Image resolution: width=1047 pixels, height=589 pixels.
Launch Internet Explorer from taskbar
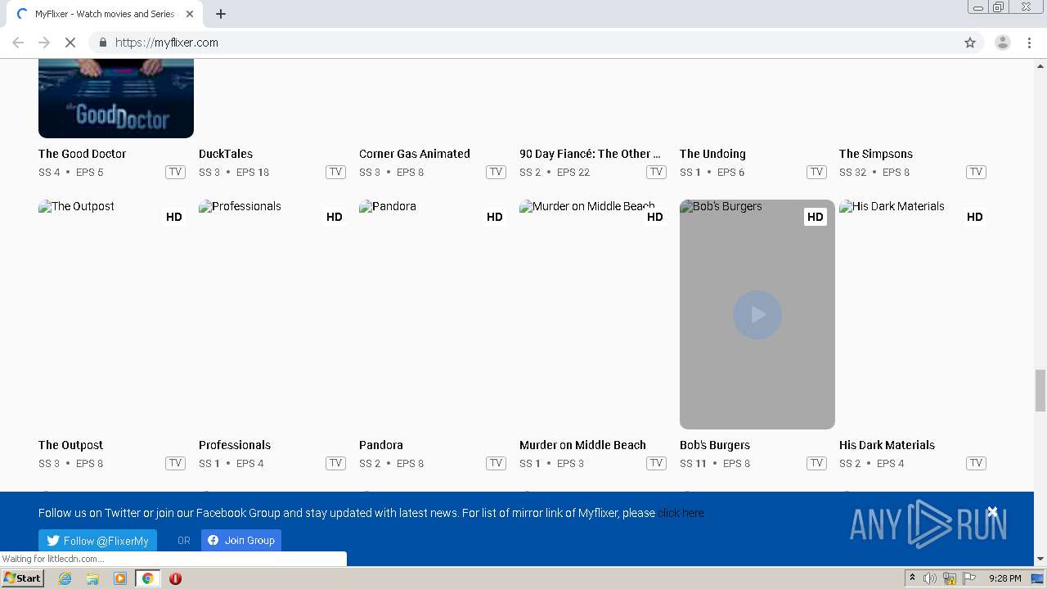click(65, 578)
